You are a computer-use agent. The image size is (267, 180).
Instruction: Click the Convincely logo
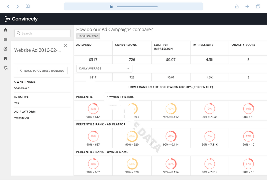click(x=21, y=19)
